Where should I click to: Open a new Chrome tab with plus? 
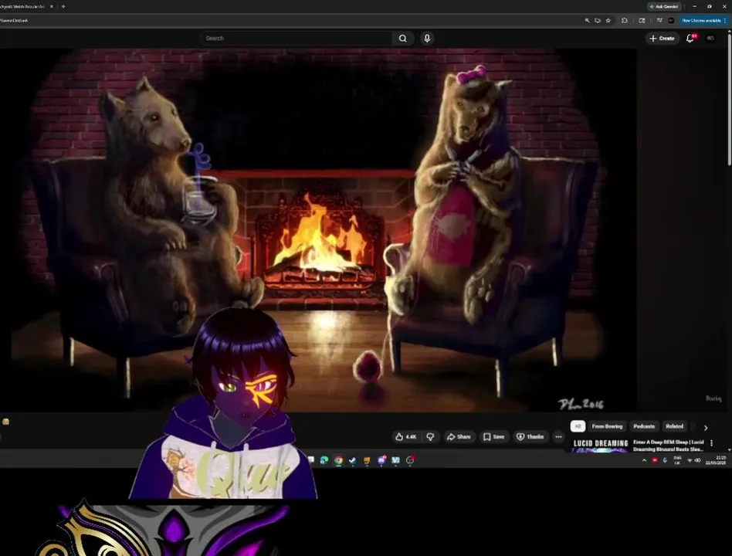coord(63,6)
